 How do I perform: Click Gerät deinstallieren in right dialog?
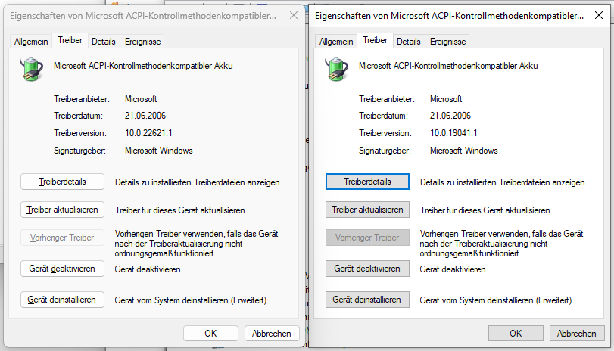(x=367, y=300)
